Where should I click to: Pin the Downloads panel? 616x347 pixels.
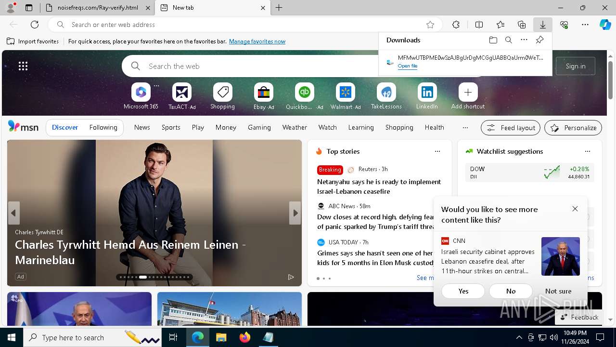pos(539,40)
